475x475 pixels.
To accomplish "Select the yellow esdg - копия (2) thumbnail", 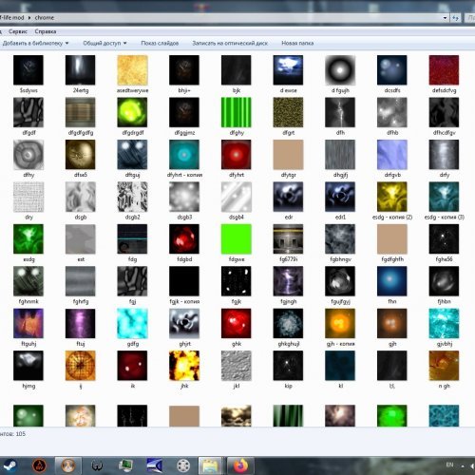I will point(392,197).
